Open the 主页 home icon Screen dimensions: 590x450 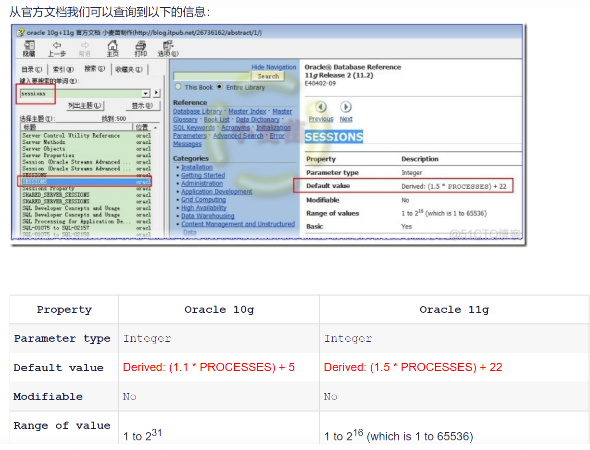coord(113,46)
